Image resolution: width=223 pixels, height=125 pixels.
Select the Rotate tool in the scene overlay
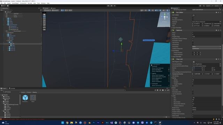(x=44, y=19)
